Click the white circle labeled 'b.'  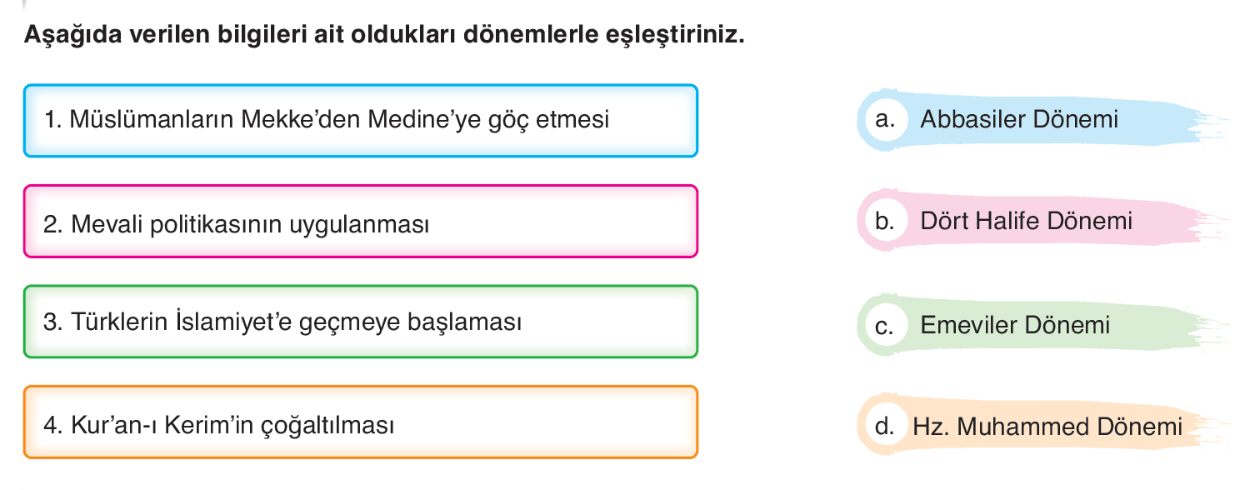pyautogui.click(x=884, y=222)
